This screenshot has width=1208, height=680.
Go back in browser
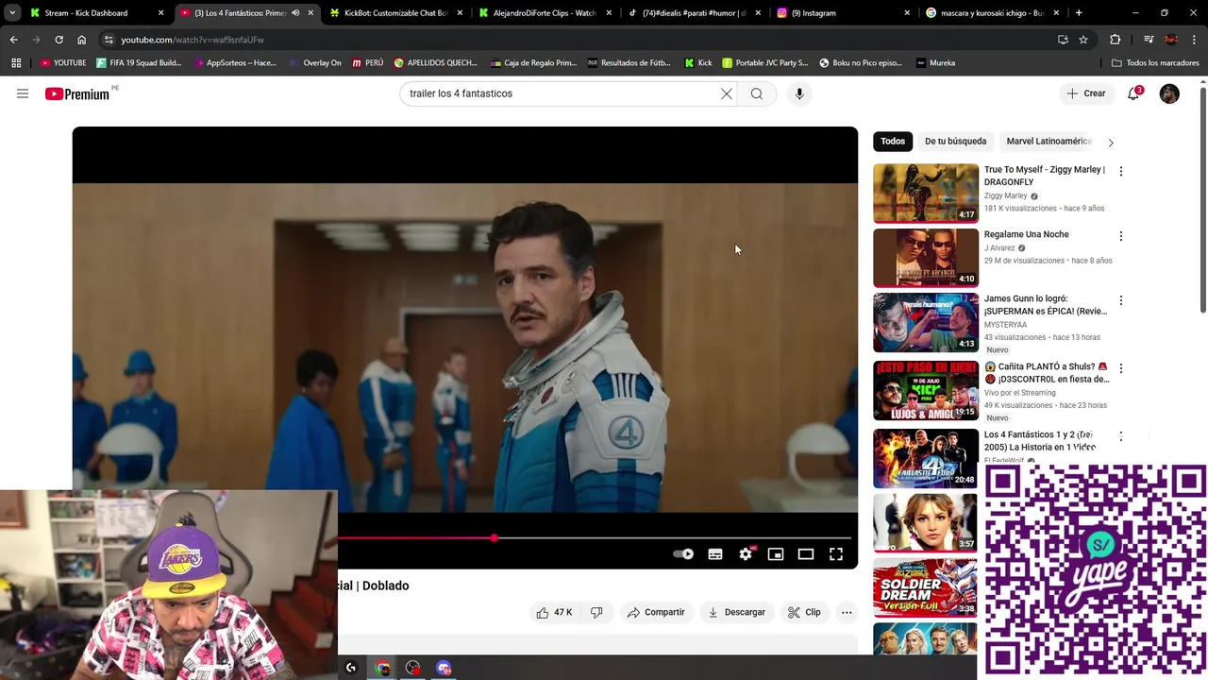click(x=13, y=40)
